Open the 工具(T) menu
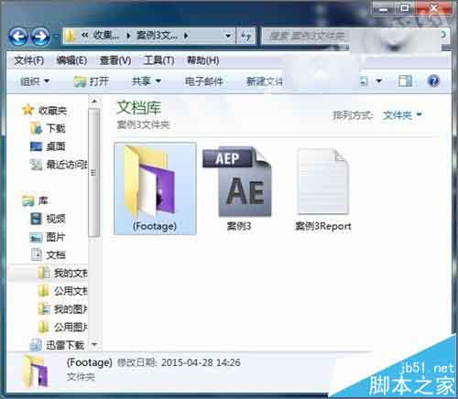Screen dimensions: 458x399 click(x=158, y=60)
